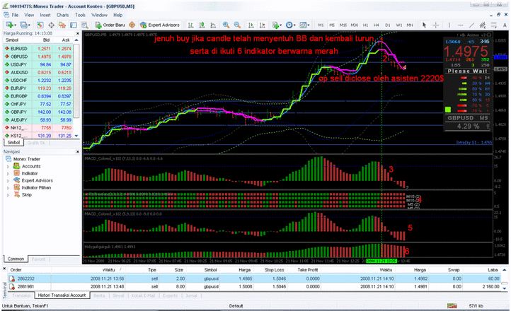The height and width of the screenshot is (311, 511).
Task: Click the New Chart toolbar icon
Action: pos(8,24)
